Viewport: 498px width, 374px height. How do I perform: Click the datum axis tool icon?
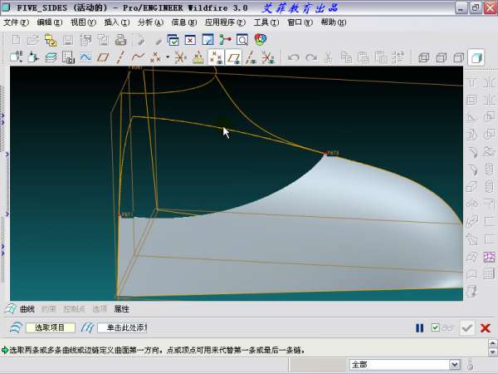coord(120,57)
